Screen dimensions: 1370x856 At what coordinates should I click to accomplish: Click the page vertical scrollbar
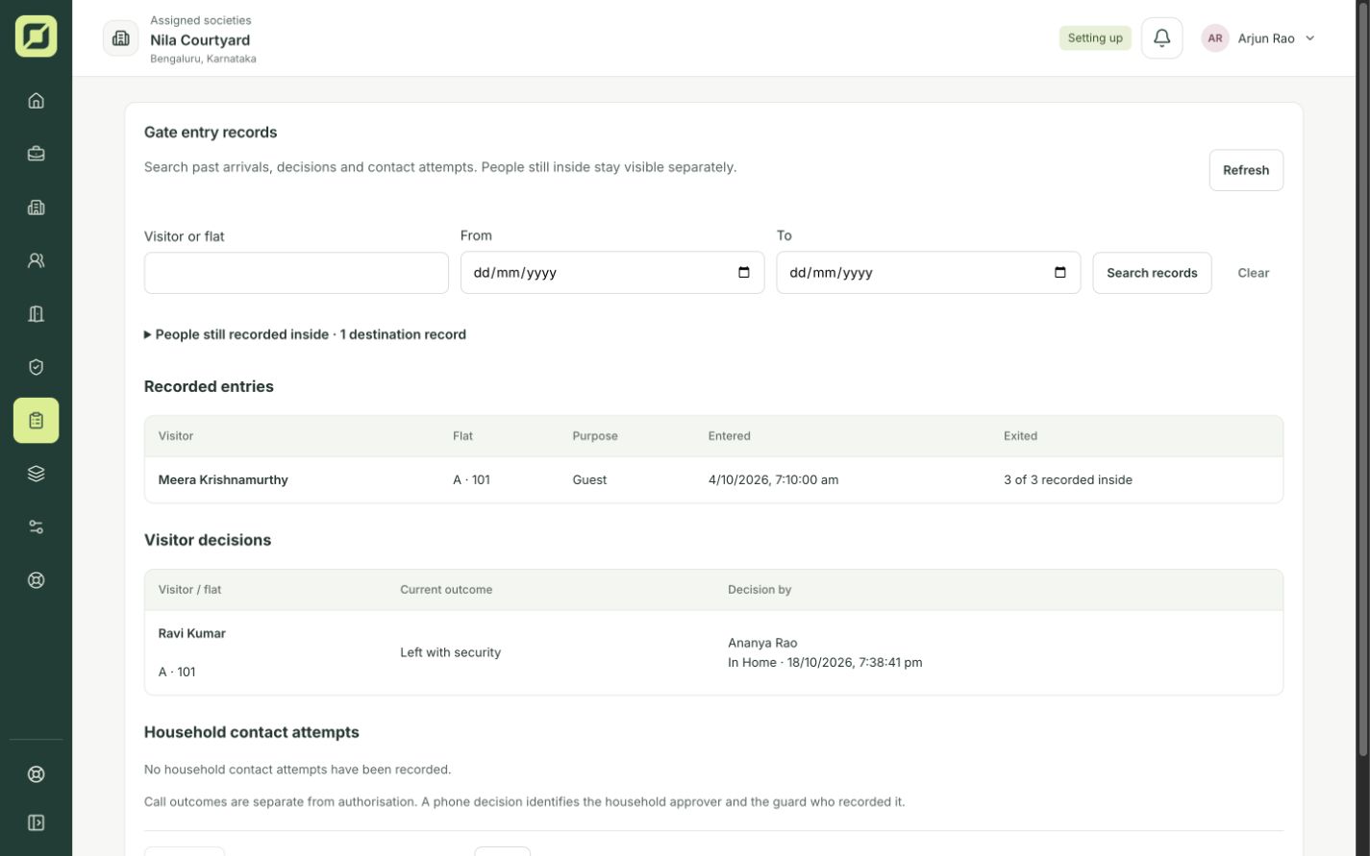pyautogui.click(x=1362, y=379)
